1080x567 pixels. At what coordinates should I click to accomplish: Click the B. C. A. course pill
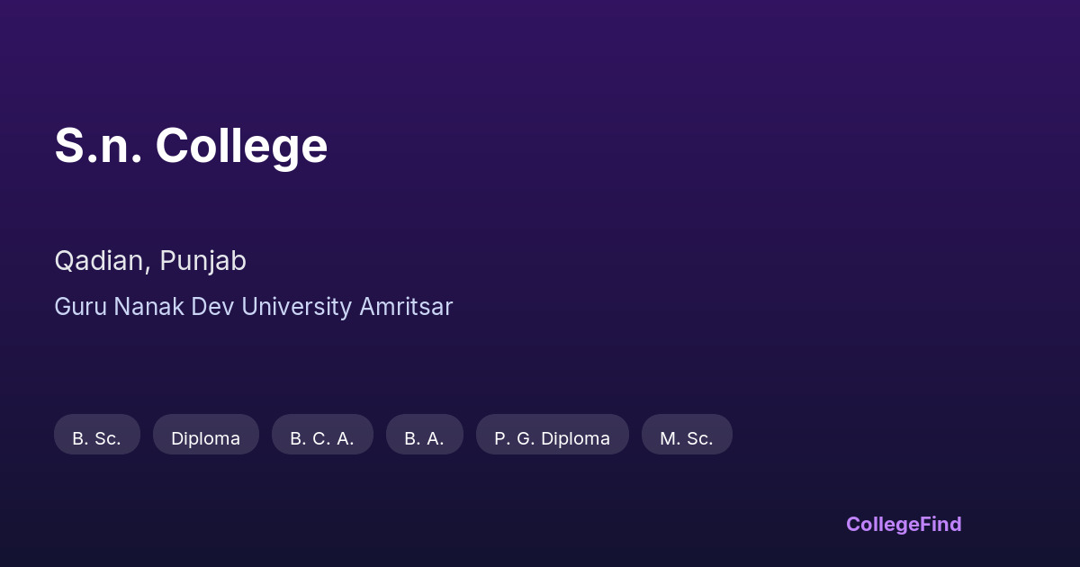pyautogui.click(x=321, y=438)
